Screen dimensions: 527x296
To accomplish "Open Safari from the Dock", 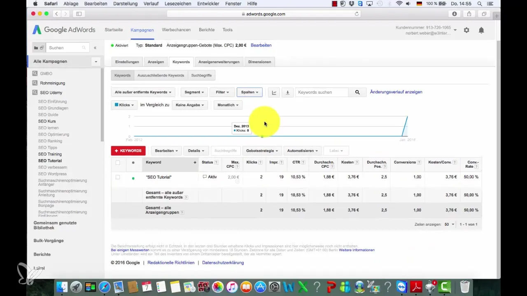I will coord(104,287).
